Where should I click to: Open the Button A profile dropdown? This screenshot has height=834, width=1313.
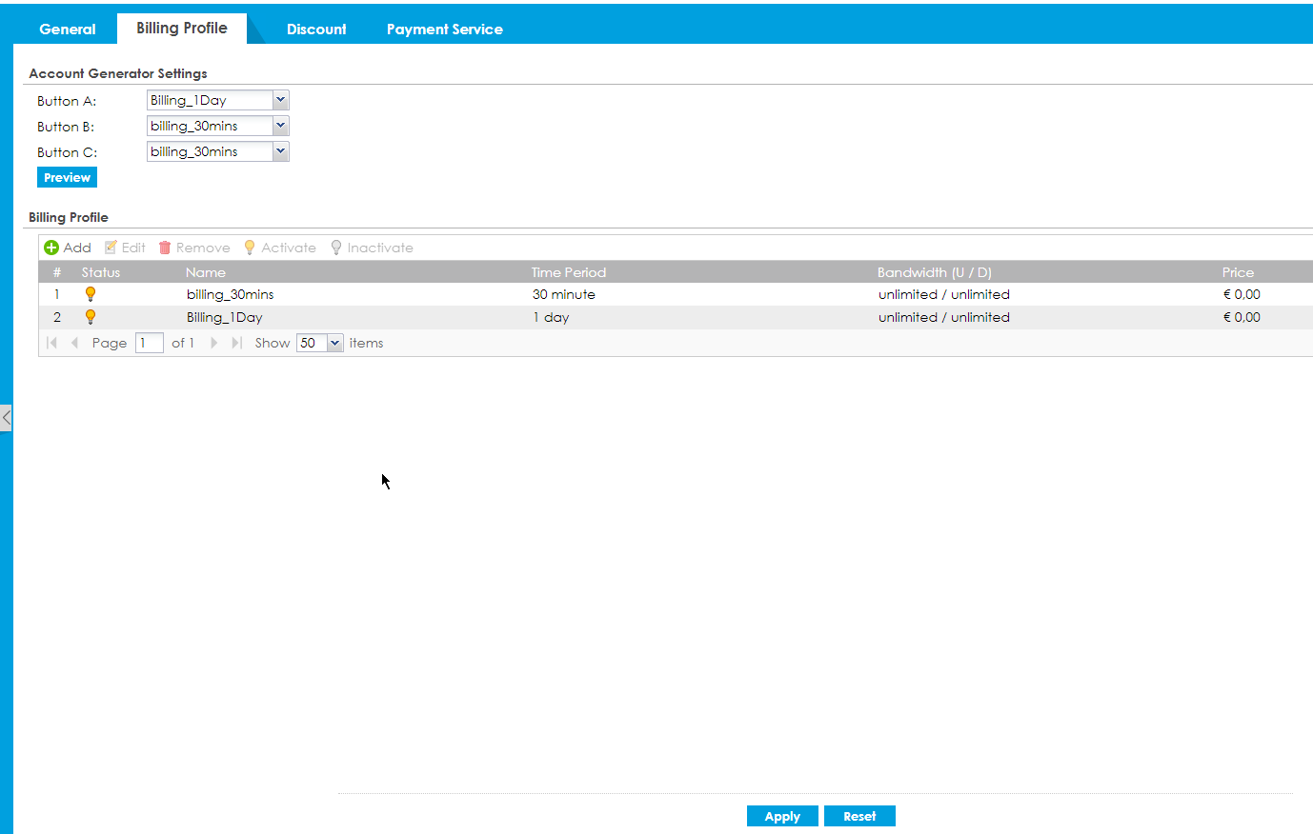tap(280, 100)
